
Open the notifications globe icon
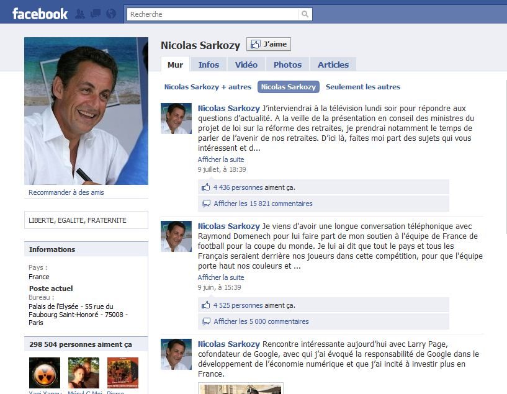pyautogui.click(x=111, y=14)
